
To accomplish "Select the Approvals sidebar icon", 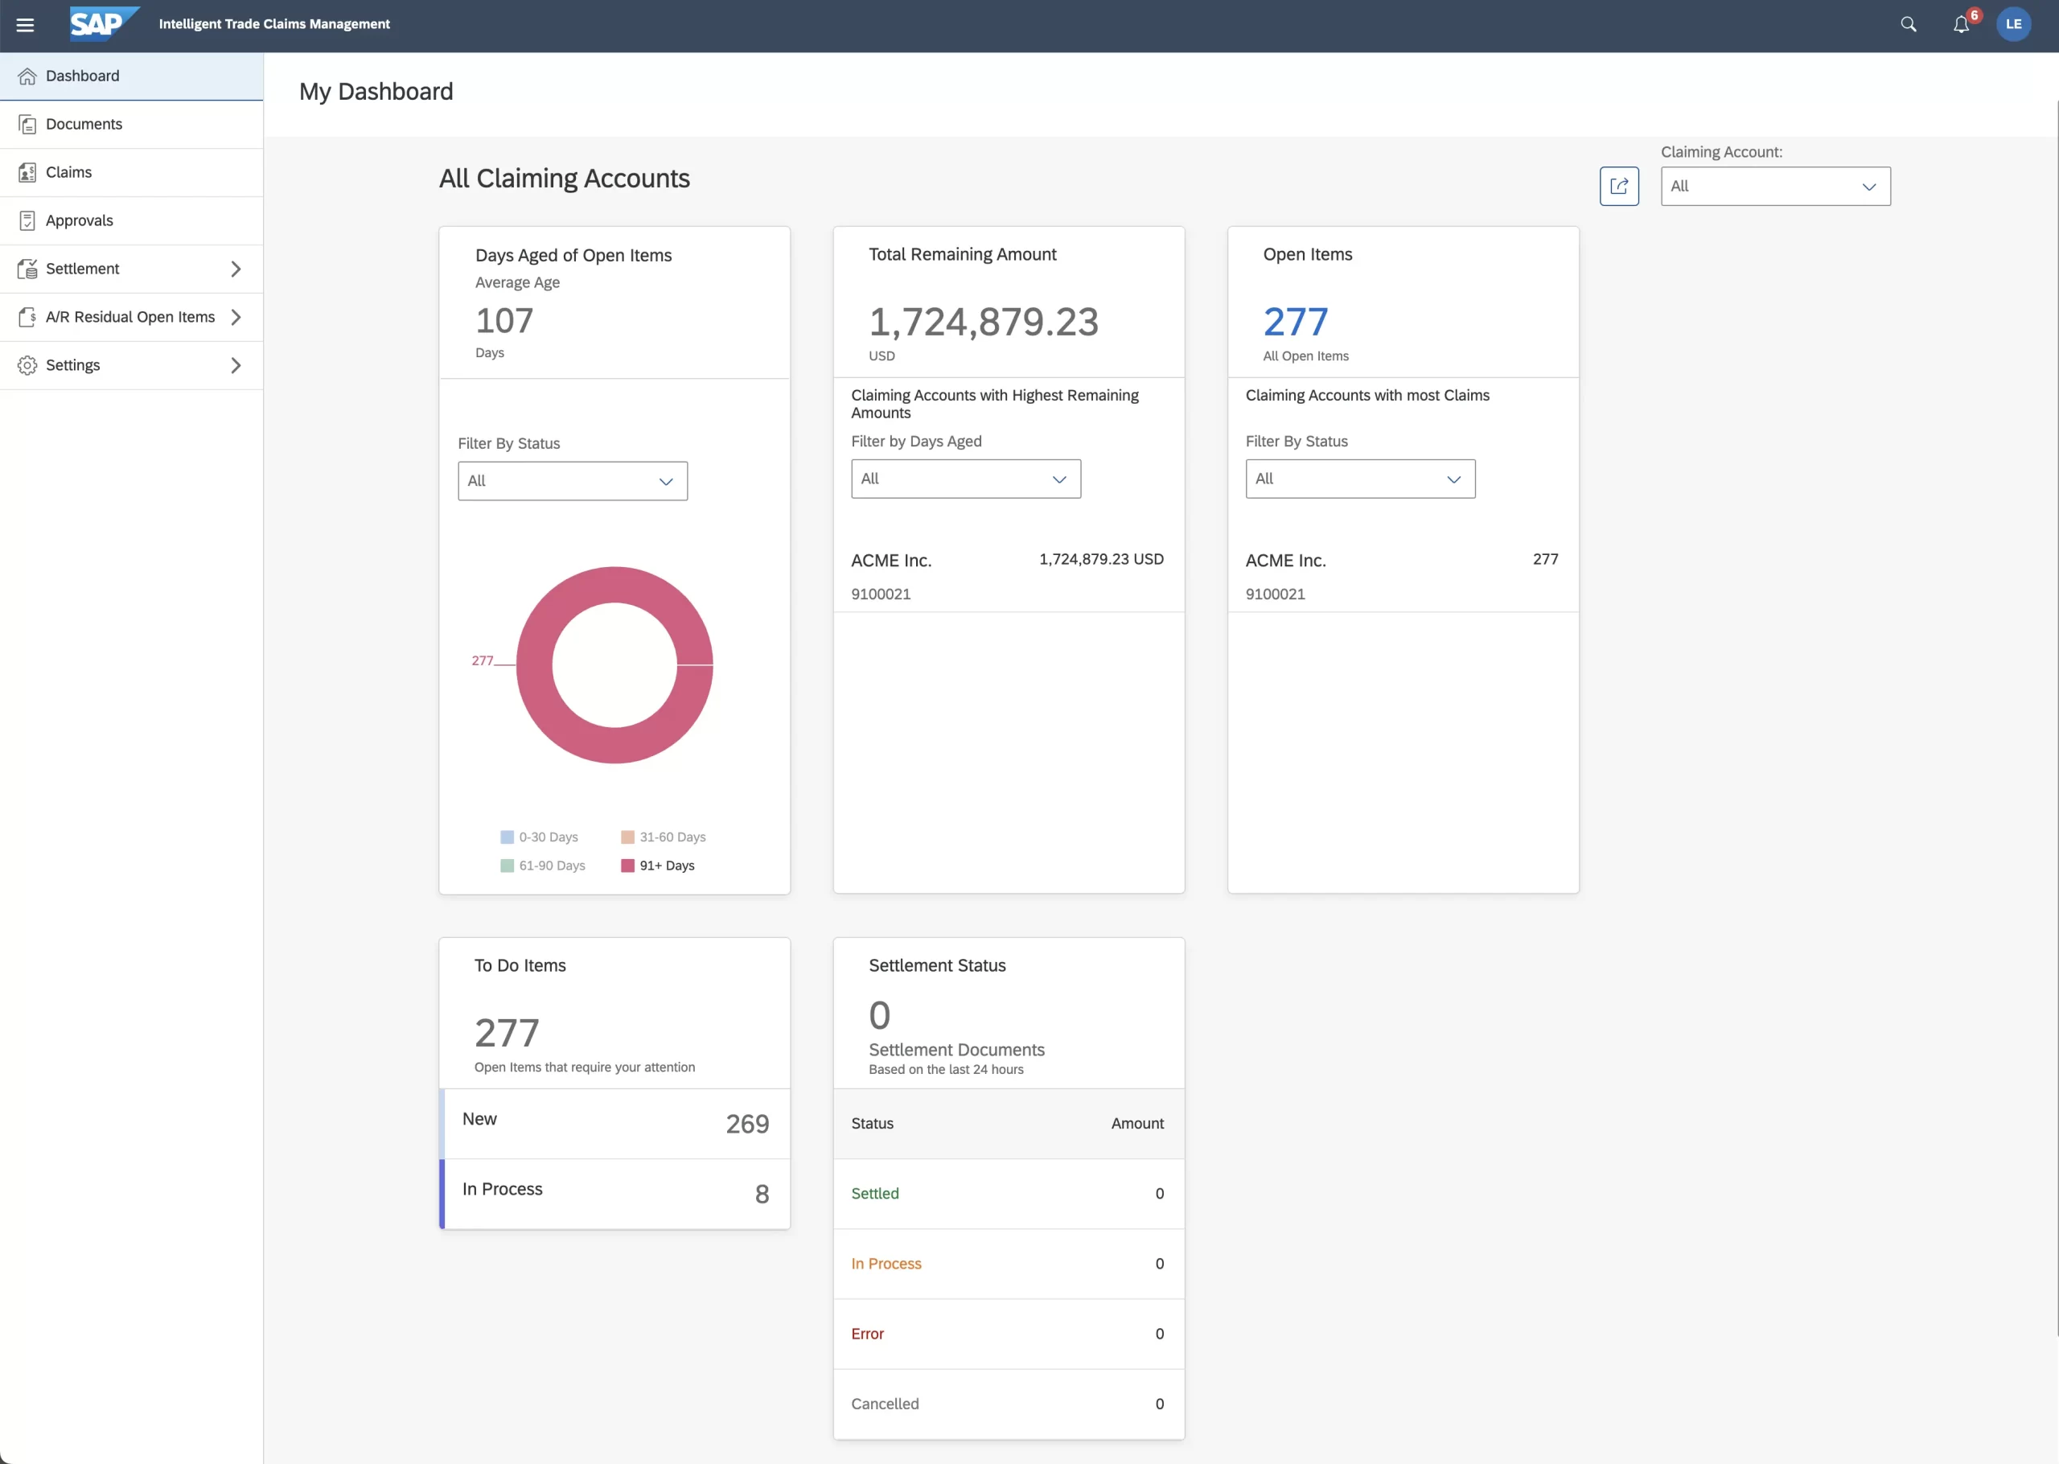I will 28,220.
